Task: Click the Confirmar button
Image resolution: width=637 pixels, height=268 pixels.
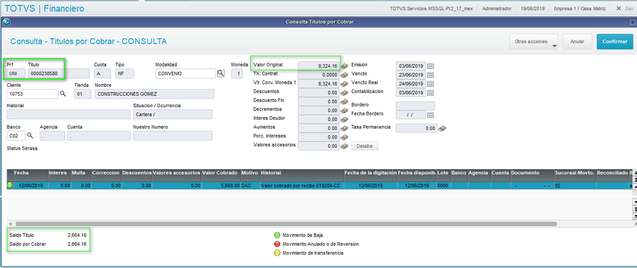Action: [615, 42]
